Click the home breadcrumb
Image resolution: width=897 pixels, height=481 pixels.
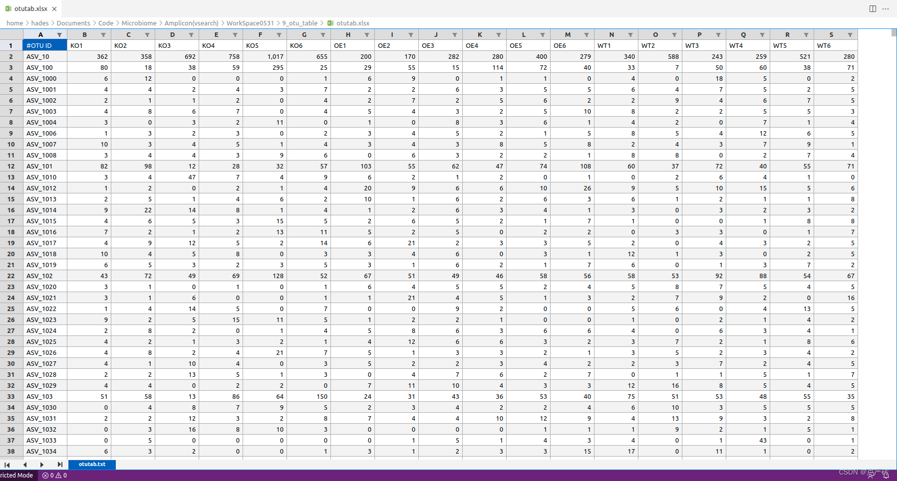tap(14, 23)
